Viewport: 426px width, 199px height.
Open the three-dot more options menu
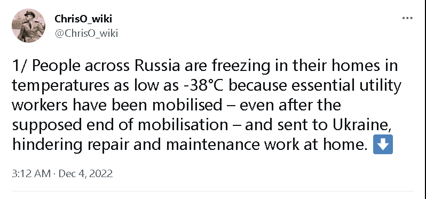(x=407, y=19)
